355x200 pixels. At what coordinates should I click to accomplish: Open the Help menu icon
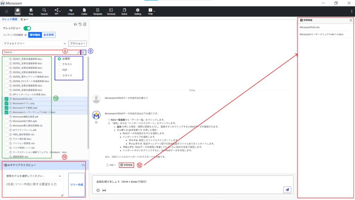(150, 11)
